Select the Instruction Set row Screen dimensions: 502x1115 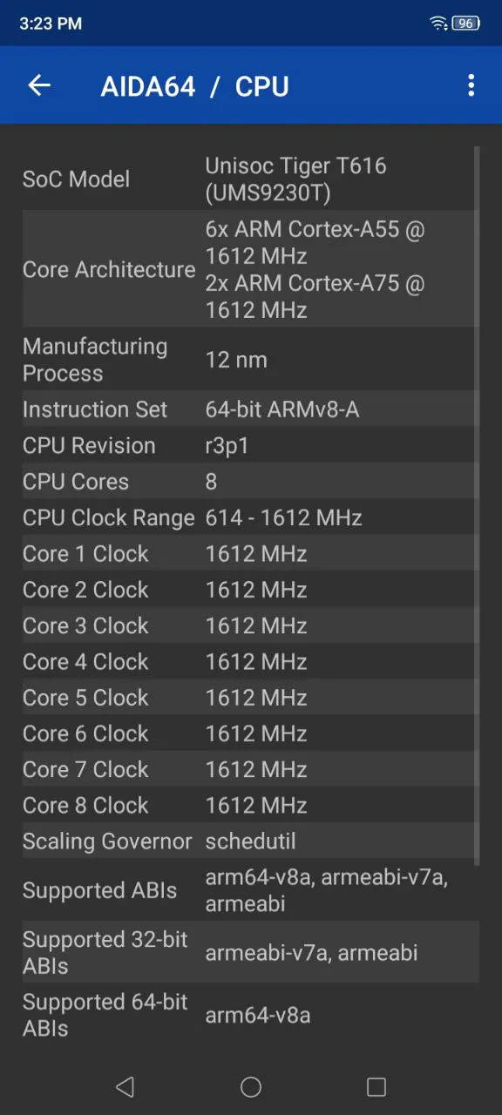tap(251, 409)
